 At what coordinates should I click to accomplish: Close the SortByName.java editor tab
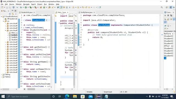point(94,12)
